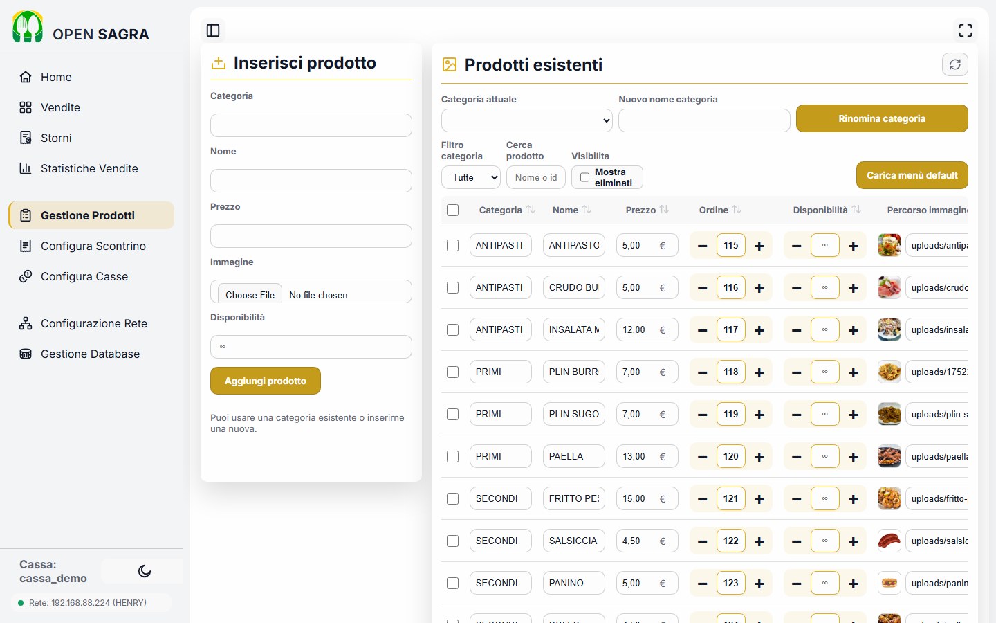Sort table by Disponibilità column arrows
Screen dimensions: 996x623
856,210
